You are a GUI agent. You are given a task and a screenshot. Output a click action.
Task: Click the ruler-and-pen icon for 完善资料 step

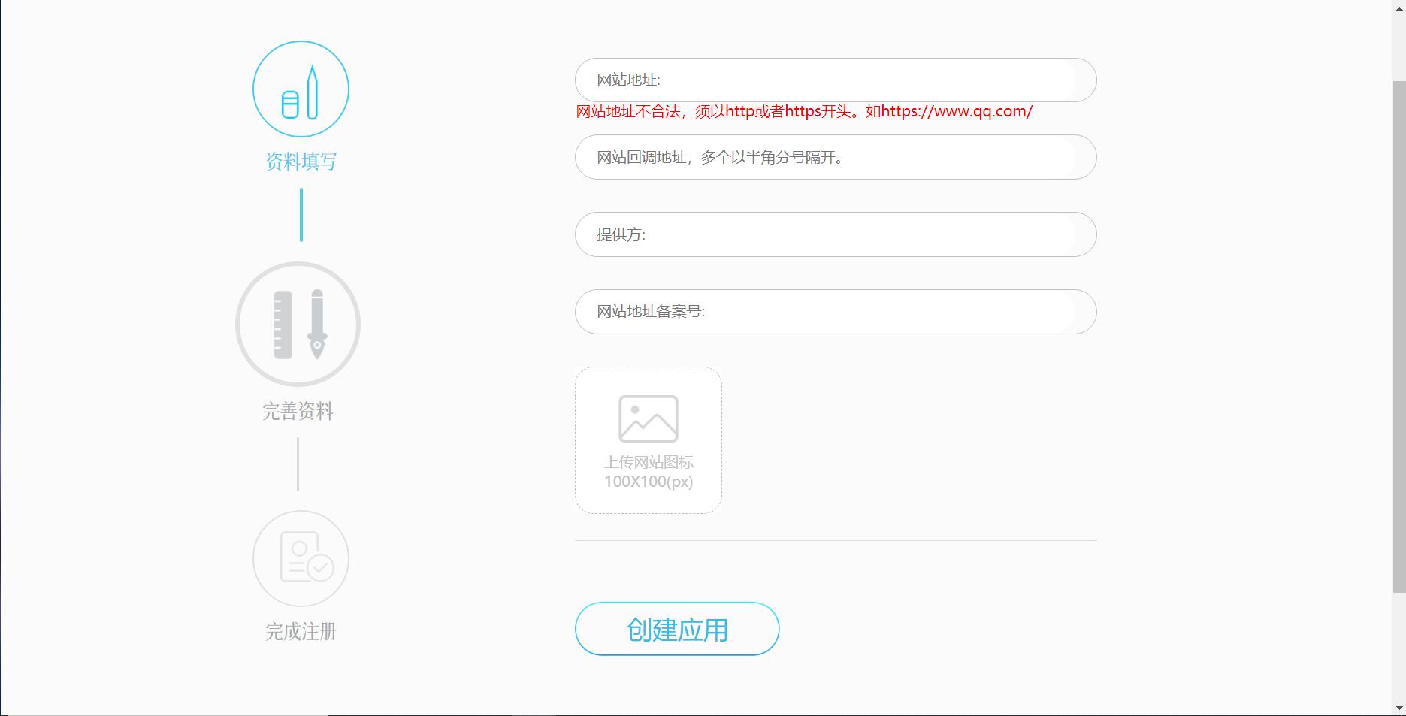tap(298, 323)
